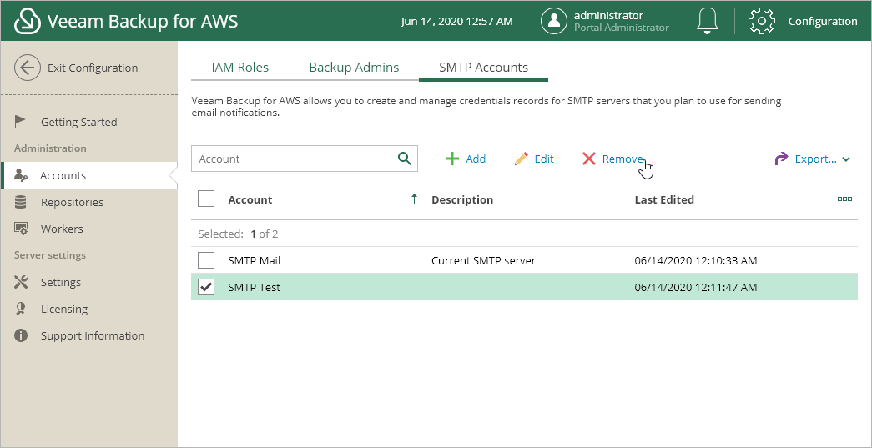
Task: Toggle the sort arrow on Account column
Action: (x=414, y=199)
